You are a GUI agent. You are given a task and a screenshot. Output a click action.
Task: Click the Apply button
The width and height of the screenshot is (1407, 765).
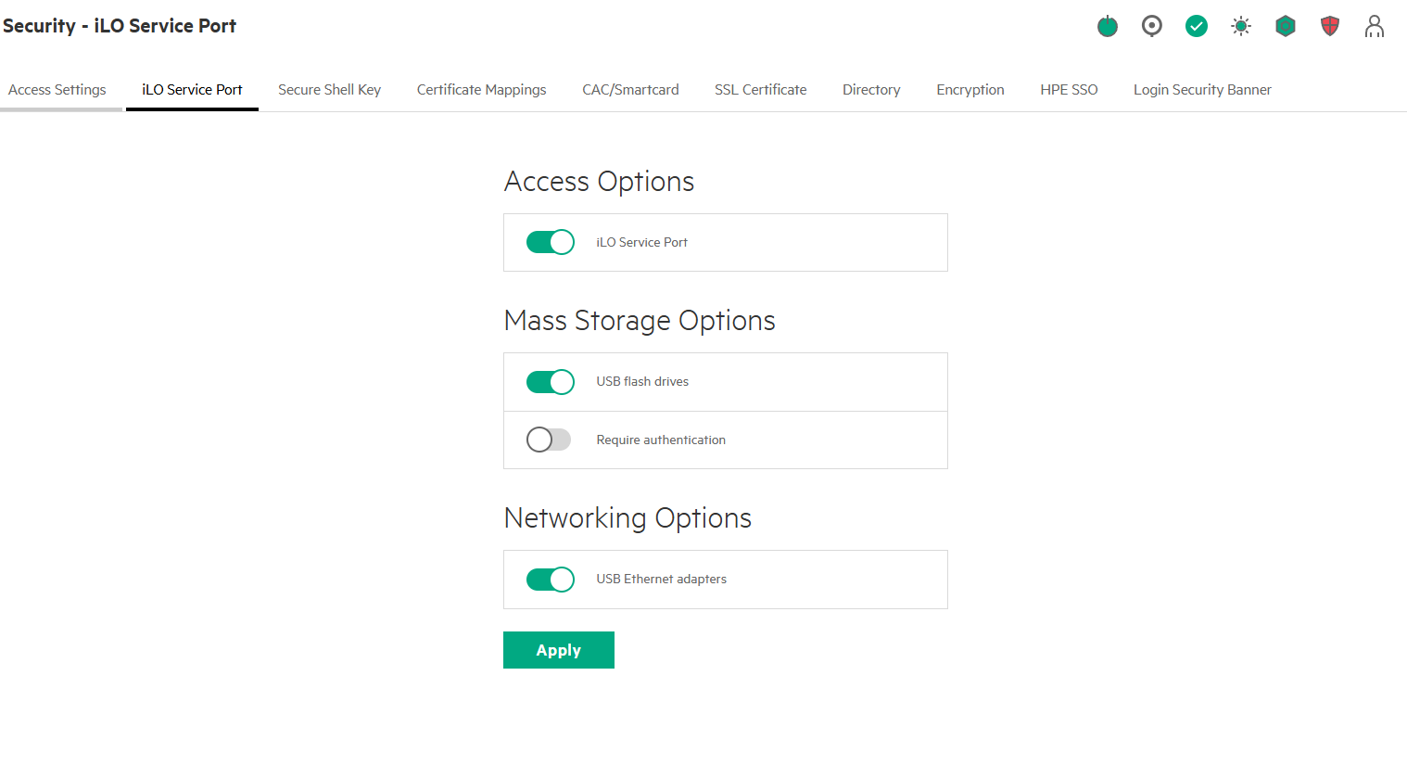(x=559, y=650)
